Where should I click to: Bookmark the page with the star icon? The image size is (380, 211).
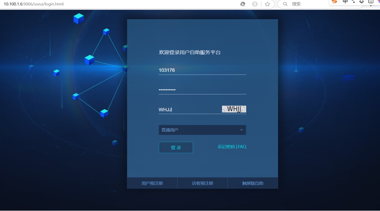tap(267, 4)
